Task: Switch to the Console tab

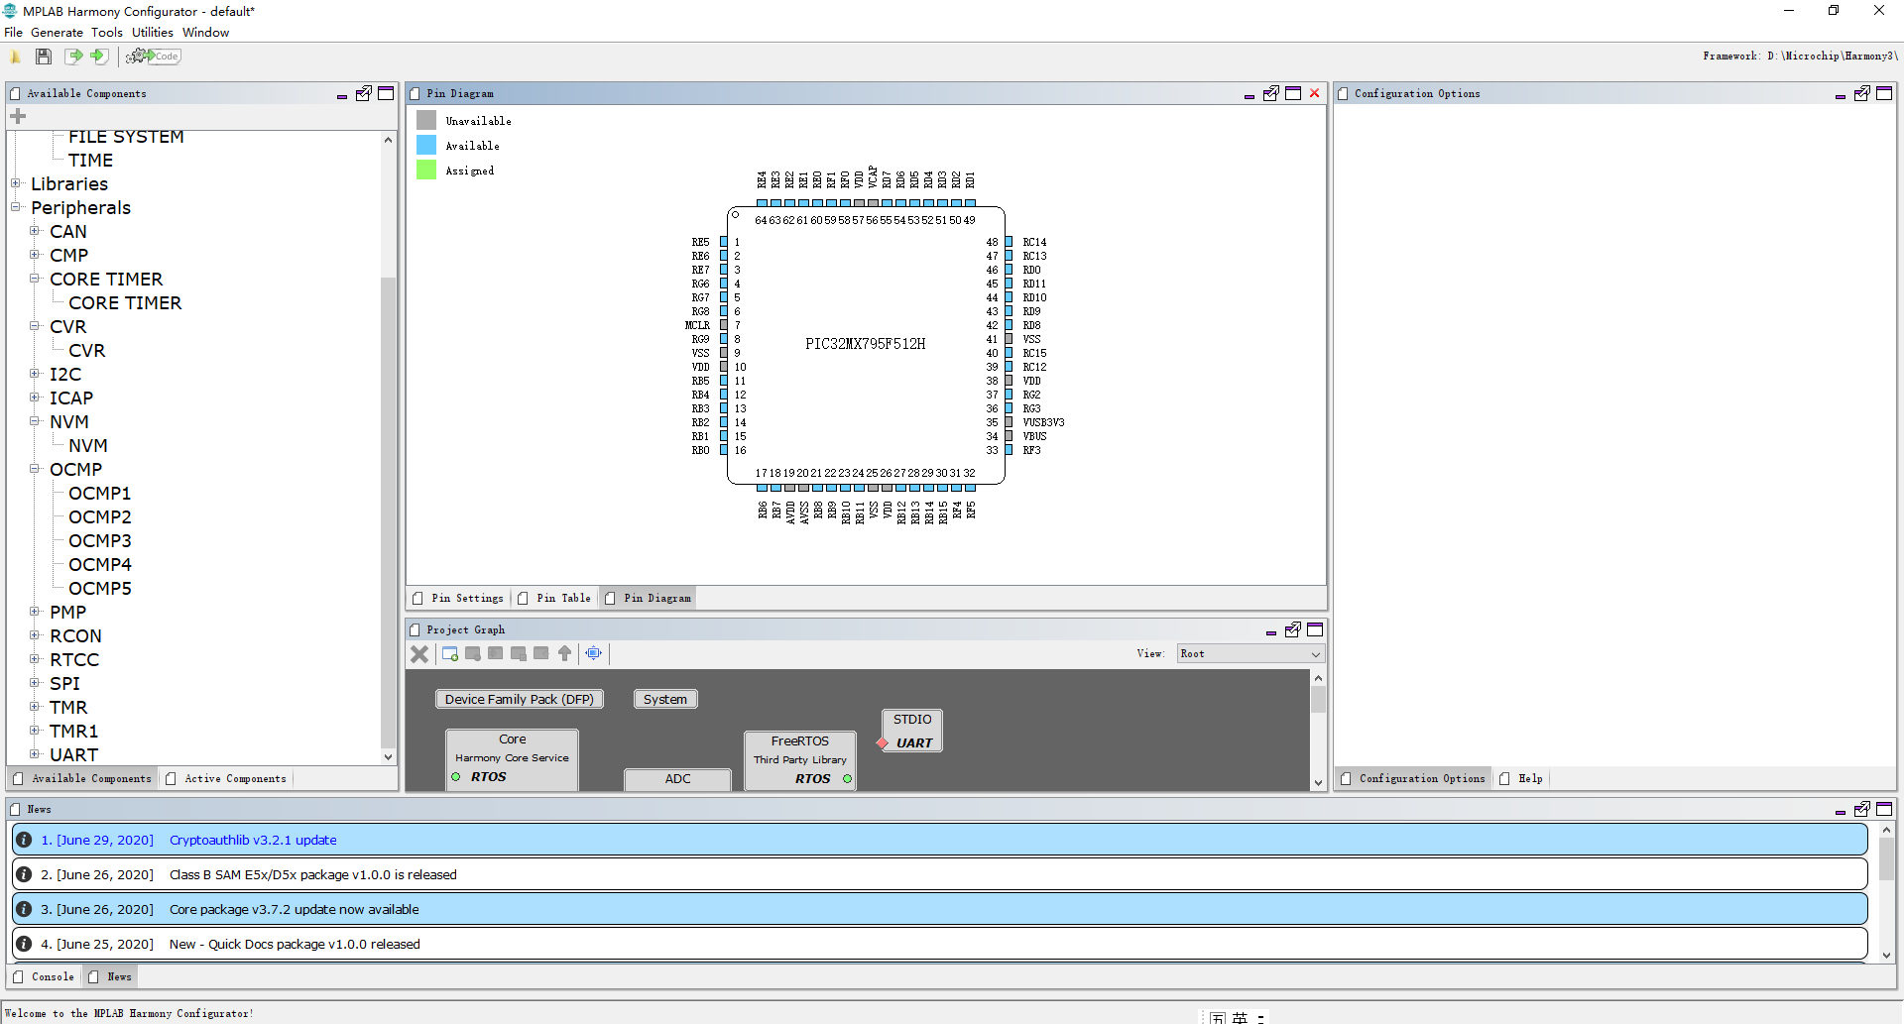Action: 44,976
